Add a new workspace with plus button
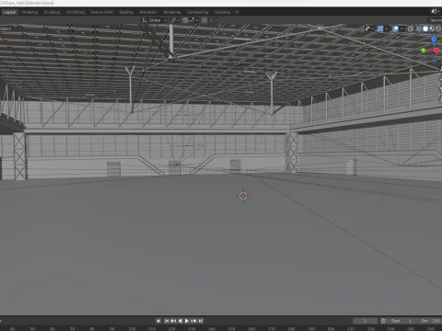442x331 pixels. tap(237, 12)
